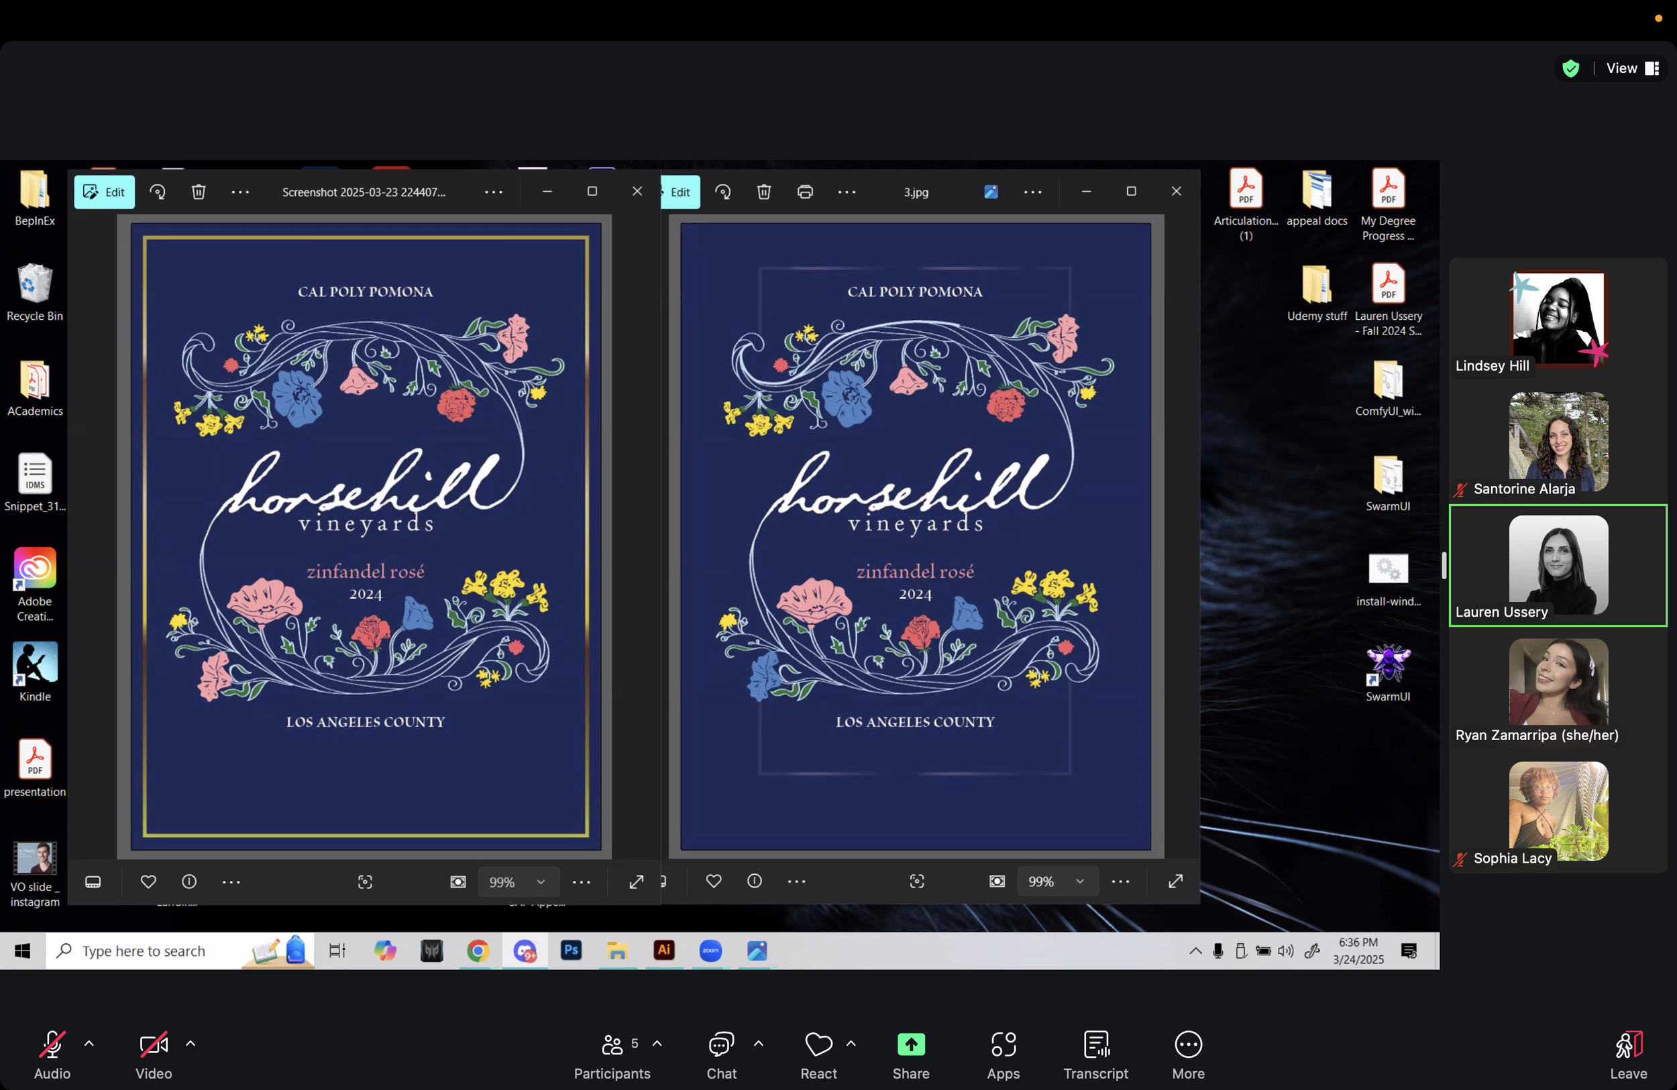
Task: Open Chrome from the taskbar
Action: pyautogui.click(x=478, y=951)
